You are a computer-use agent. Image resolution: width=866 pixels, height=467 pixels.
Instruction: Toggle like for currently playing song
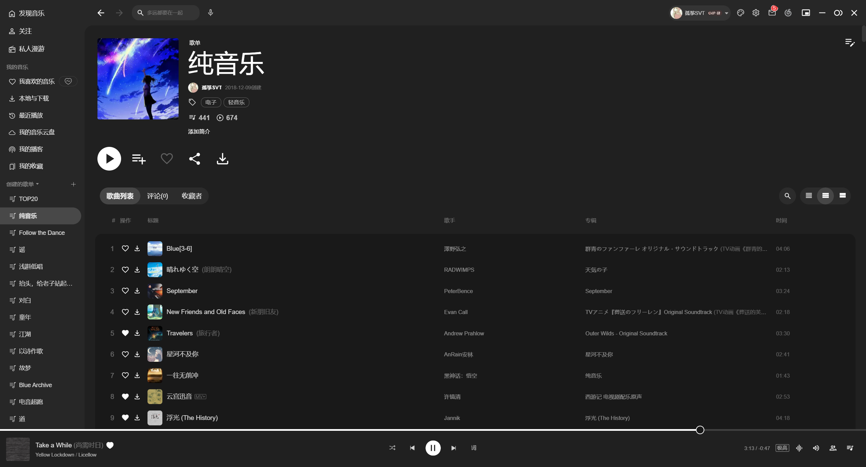[109, 445]
